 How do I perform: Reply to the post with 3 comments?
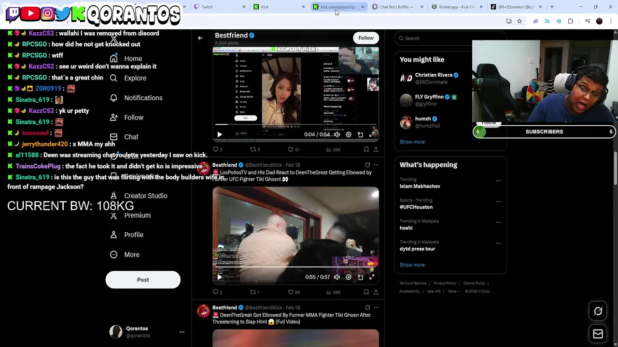[217, 149]
